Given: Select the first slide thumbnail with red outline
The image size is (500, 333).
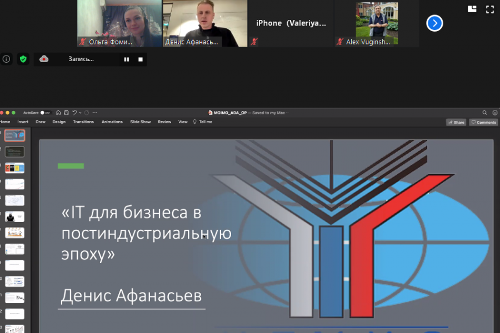Looking at the screenshot, I should 14,135.
